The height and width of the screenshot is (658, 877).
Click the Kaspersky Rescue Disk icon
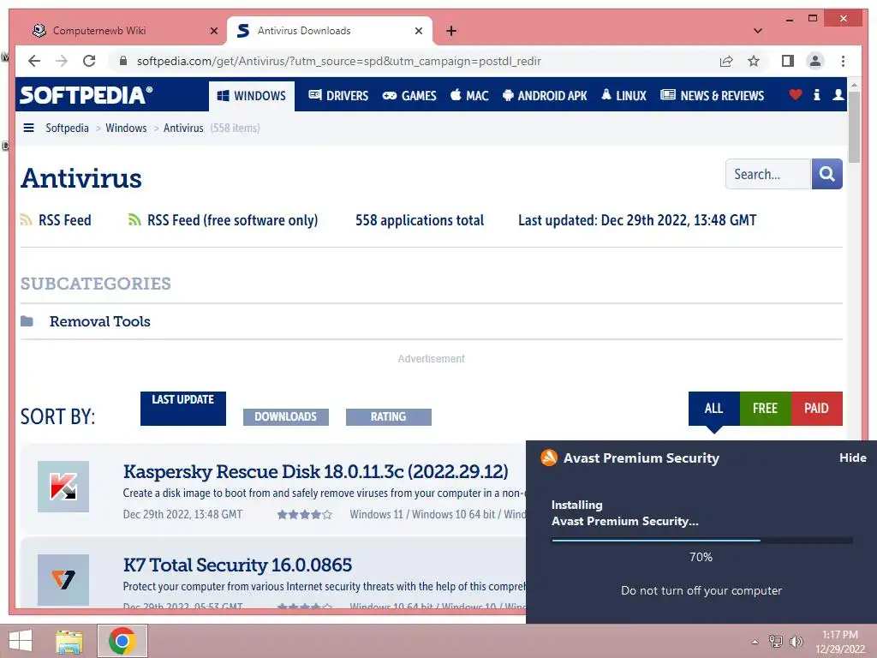point(63,487)
